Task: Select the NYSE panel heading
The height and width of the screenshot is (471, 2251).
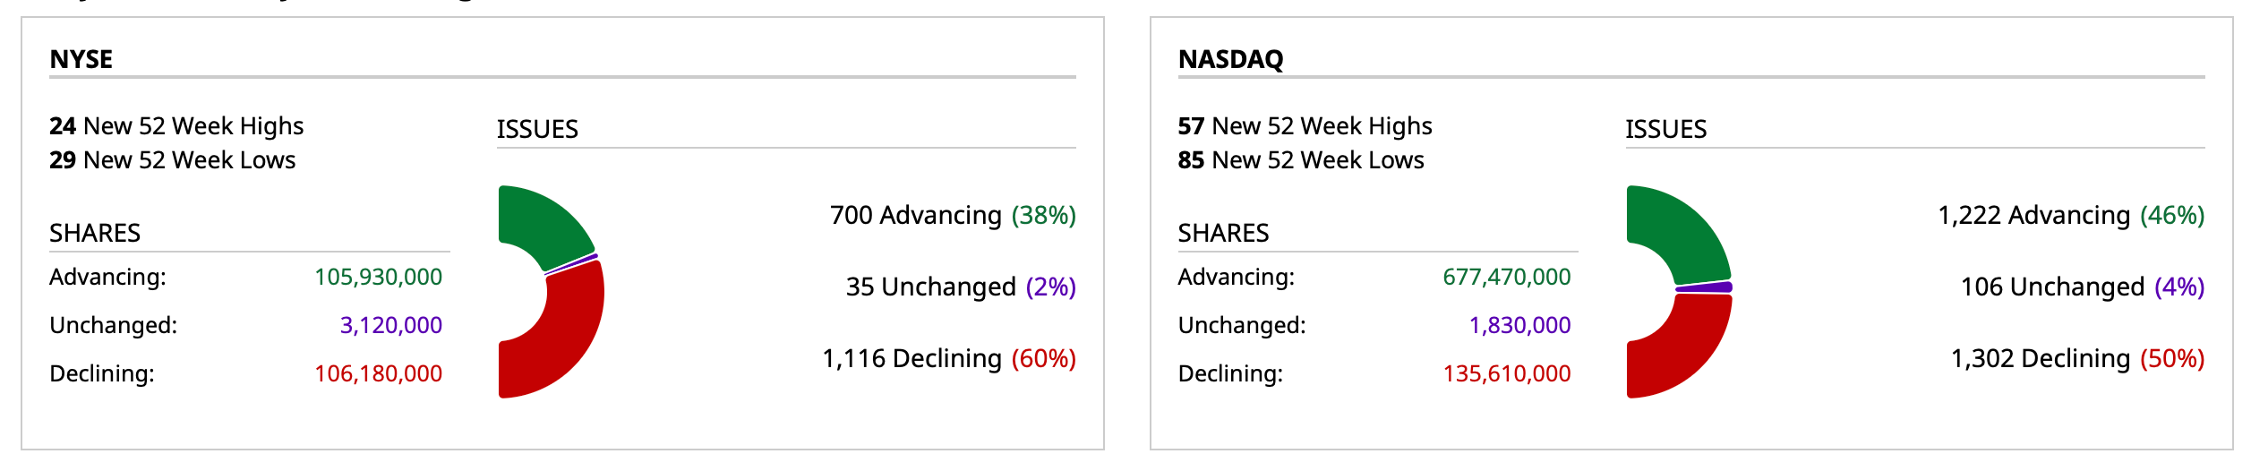Action: coord(81,59)
